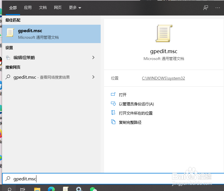
Task: Click the taskbar search button
Action: click(x=9, y=189)
